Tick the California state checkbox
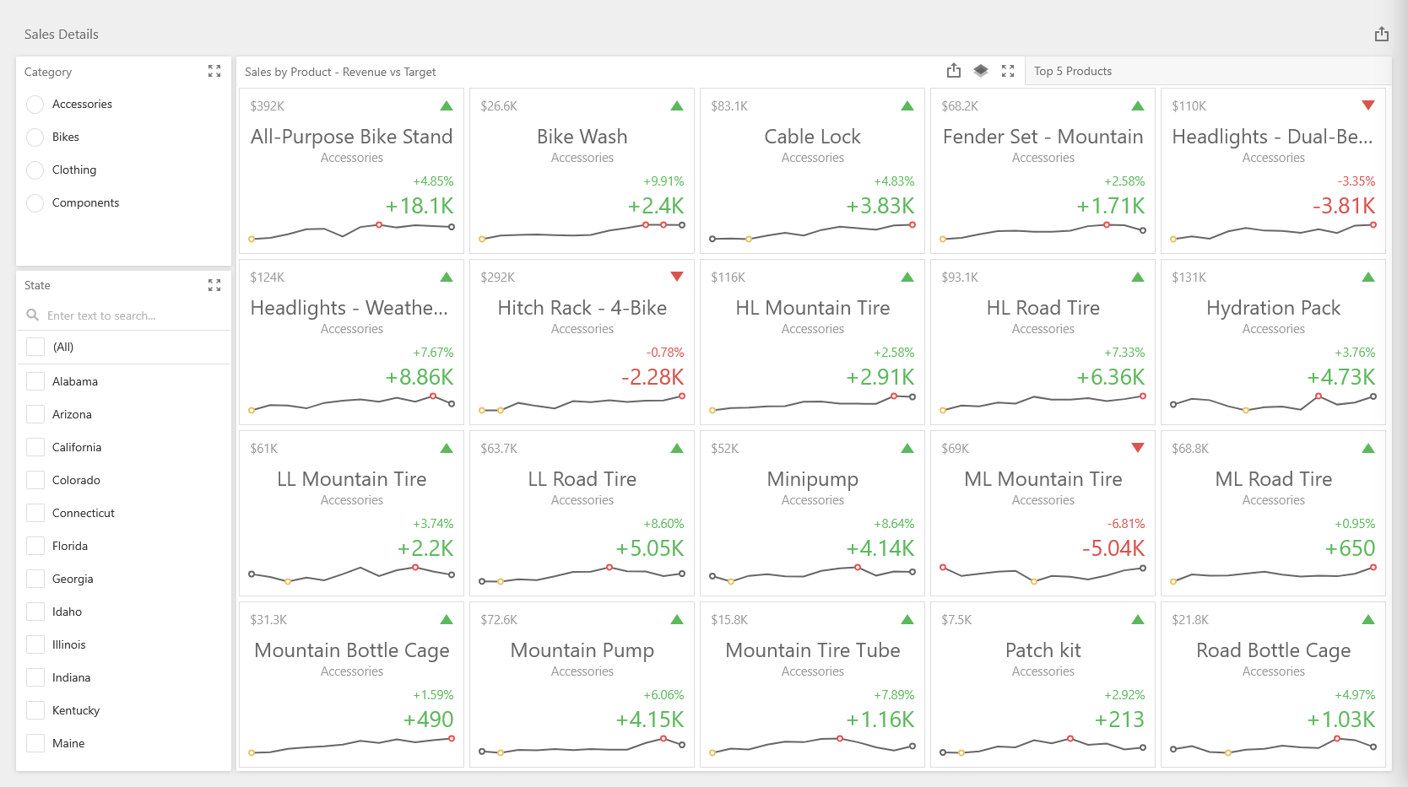Screen dimensions: 1408x787 (35, 447)
